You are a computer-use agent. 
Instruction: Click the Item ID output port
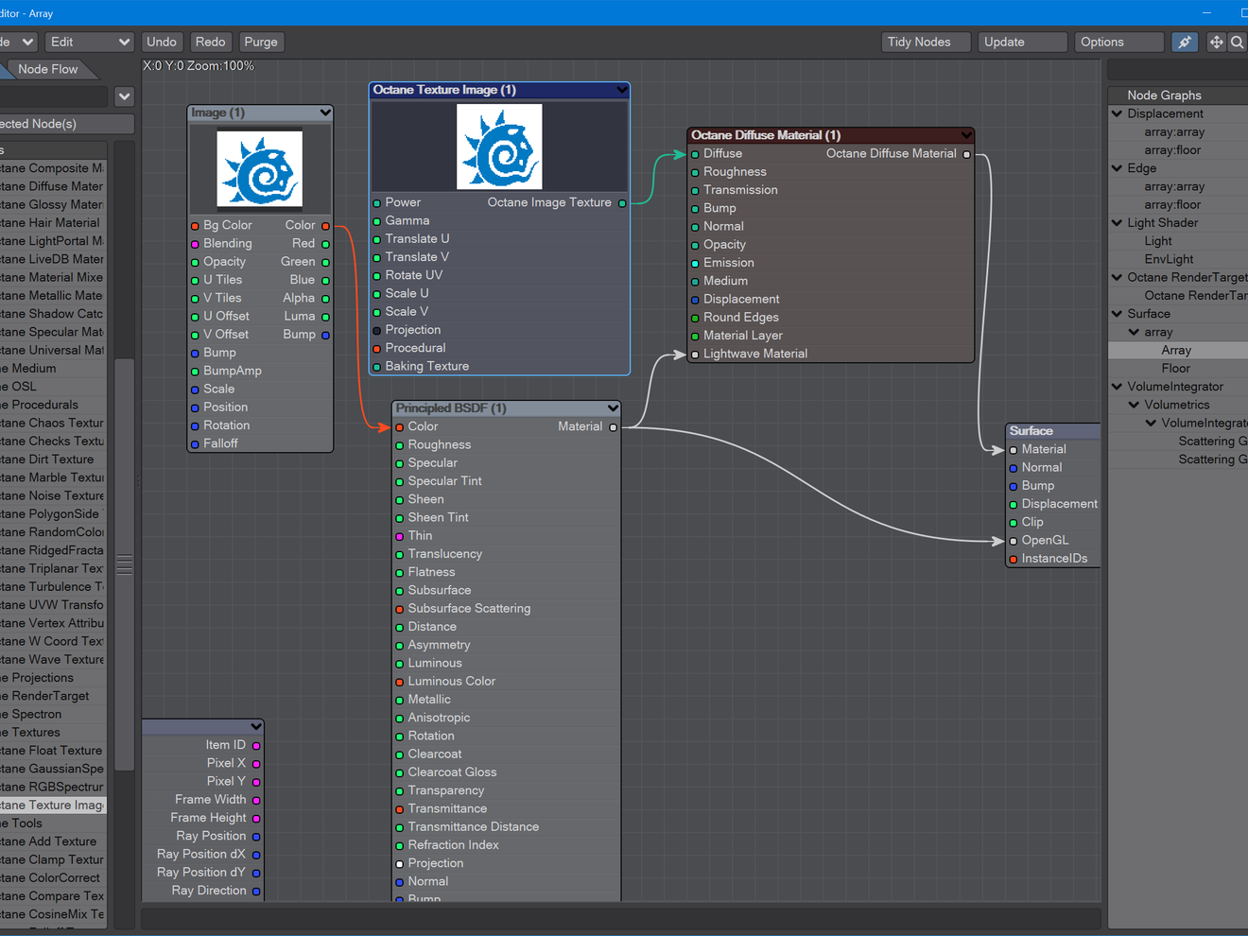point(256,745)
